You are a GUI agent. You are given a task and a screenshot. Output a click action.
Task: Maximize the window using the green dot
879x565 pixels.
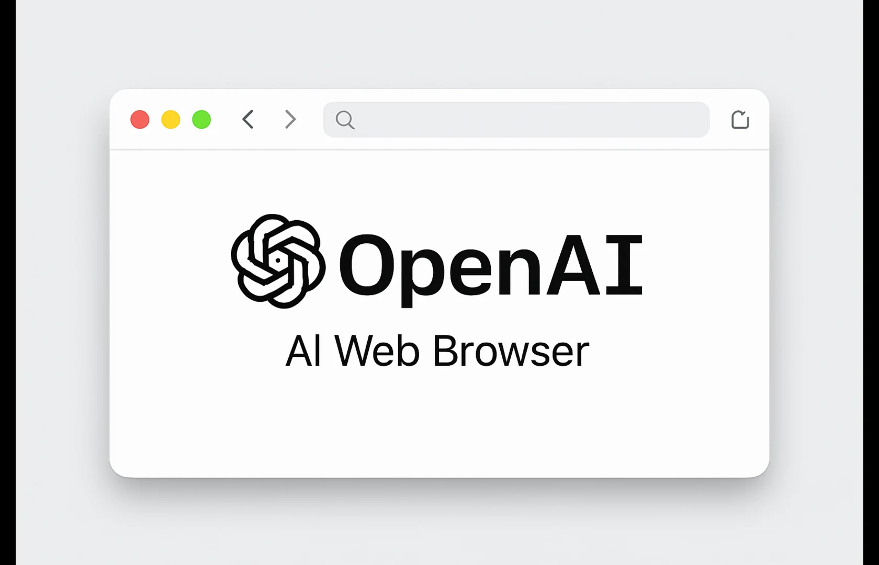point(201,119)
